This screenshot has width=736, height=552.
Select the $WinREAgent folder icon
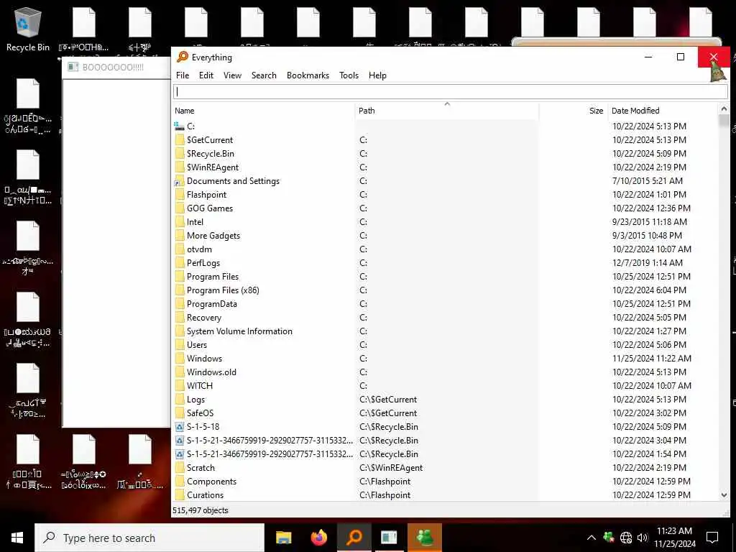tap(179, 167)
